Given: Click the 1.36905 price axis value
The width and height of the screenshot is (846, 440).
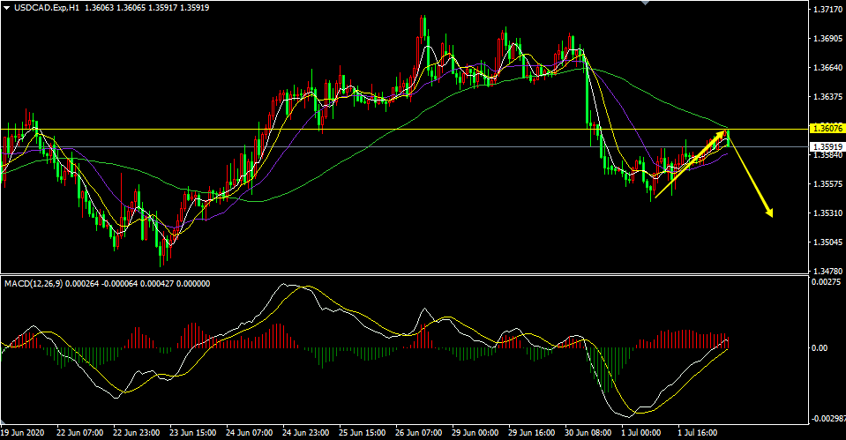Looking at the screenshot, I should [x=827, y=38].
